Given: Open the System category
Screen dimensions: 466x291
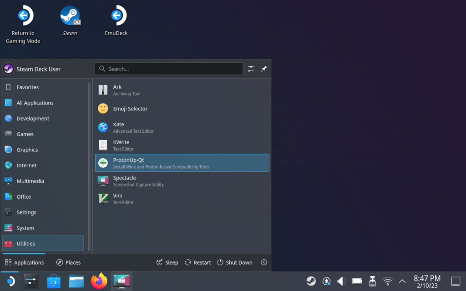Looking at the screenshot, I should point(43,228).
